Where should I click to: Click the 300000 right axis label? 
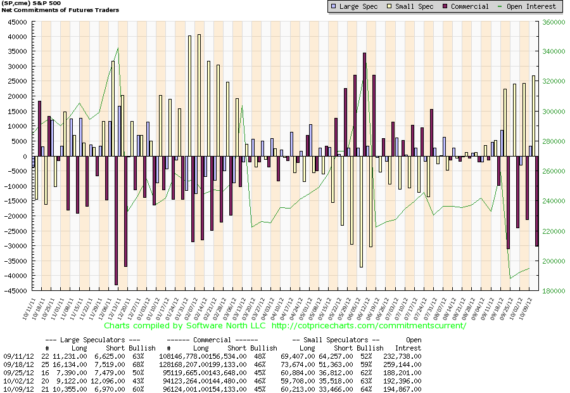pyautogui.click(x=554, y=112)
